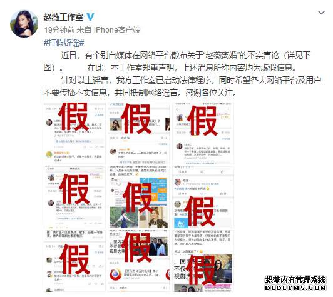Open the iPhone客户端 source link

point(117,30)
